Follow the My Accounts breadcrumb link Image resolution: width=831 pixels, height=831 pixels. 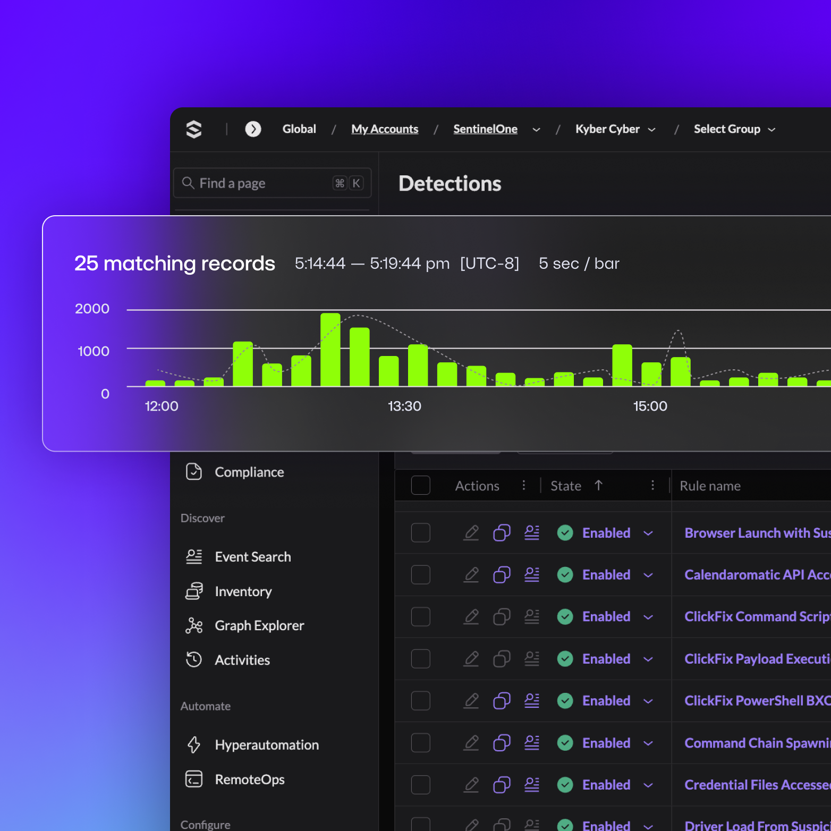tap(385, 129)
